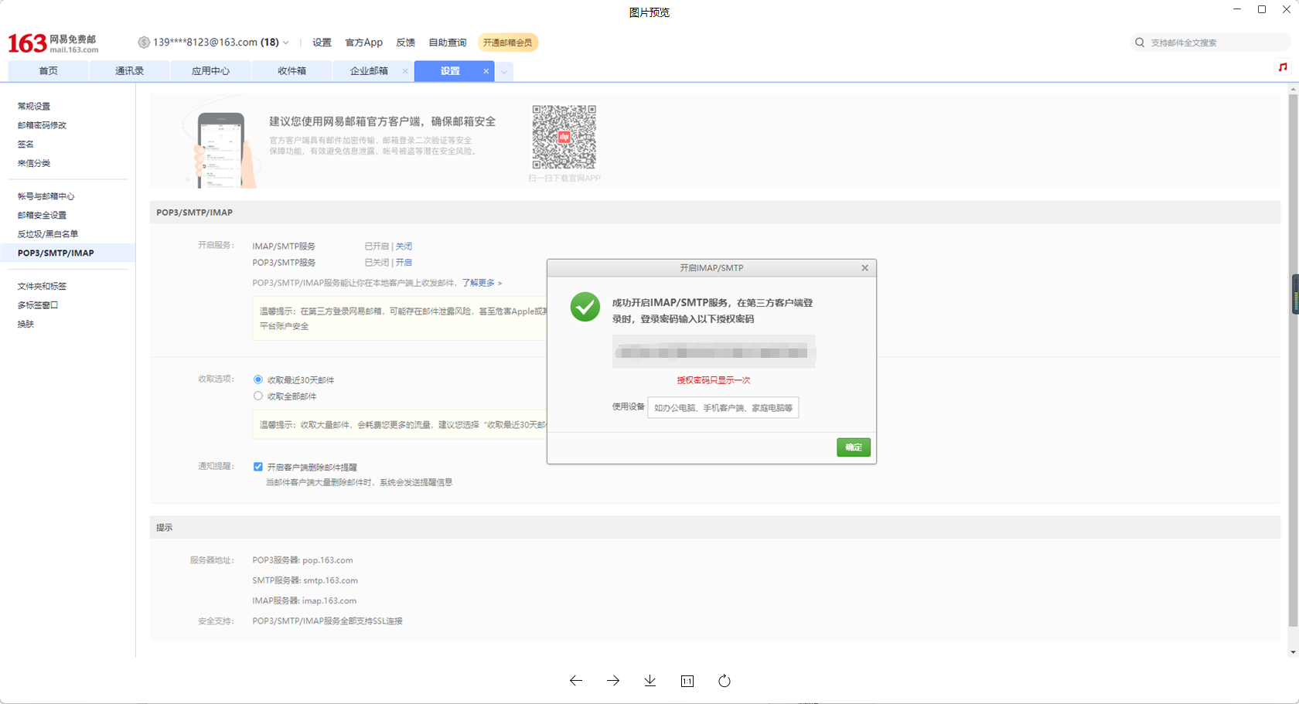The height and width of the screenshot is (704, 1299).
Task: Click 开启 link for POP3/SMTP服务
Action: click(x=404, y=263)
